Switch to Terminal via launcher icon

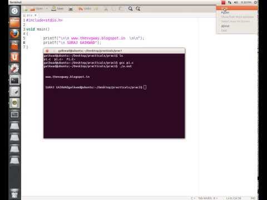[14, 80]
